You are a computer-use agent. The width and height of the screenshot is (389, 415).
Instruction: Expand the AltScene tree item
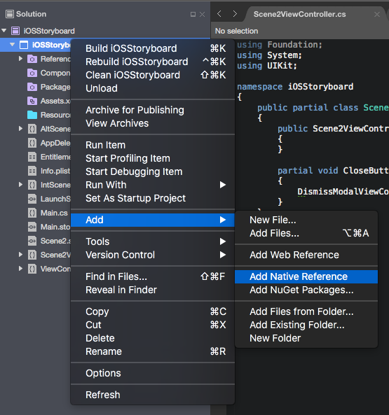pos(20,129)
